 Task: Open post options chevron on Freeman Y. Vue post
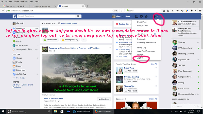tap(110, 48)
